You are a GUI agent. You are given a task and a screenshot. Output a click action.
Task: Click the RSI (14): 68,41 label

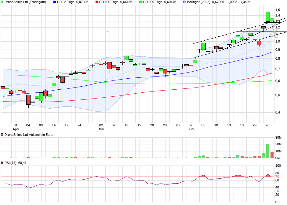(x=16, y=163)
